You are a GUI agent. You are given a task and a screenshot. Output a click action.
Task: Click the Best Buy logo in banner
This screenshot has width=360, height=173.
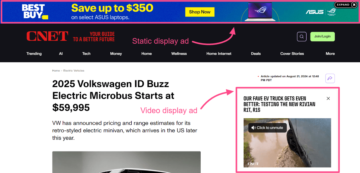tap(34, 12)
